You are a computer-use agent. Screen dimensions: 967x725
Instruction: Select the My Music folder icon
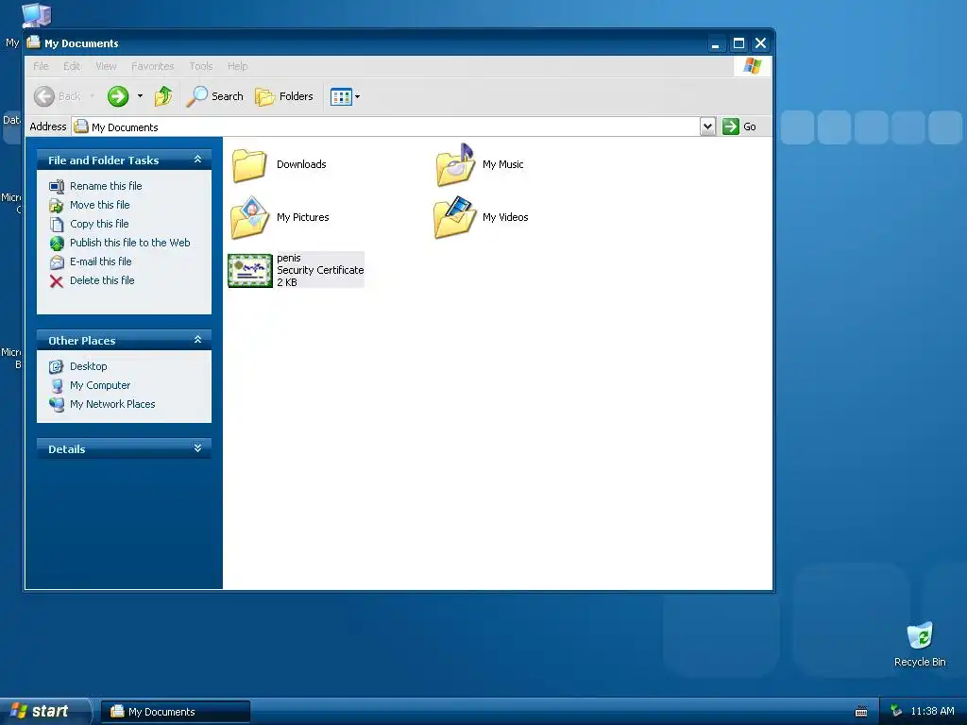pyautogui.click(x=455, y=164)
